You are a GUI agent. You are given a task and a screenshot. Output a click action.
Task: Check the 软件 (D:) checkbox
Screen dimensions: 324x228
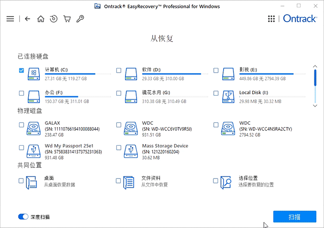click(118, 70)
